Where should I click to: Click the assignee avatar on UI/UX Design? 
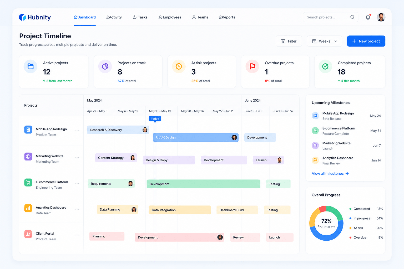point(234,137)
